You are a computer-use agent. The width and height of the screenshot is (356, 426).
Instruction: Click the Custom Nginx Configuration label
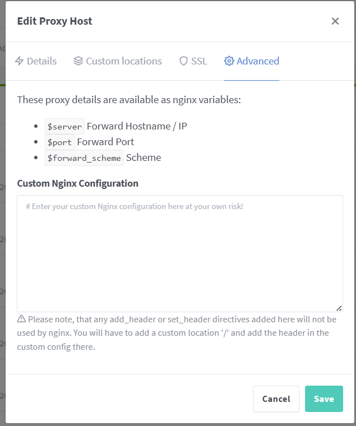point(78,183)
